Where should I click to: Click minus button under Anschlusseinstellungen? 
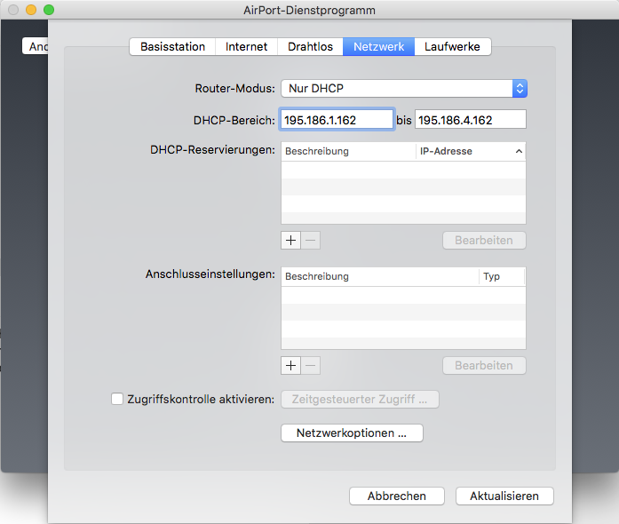311,365
